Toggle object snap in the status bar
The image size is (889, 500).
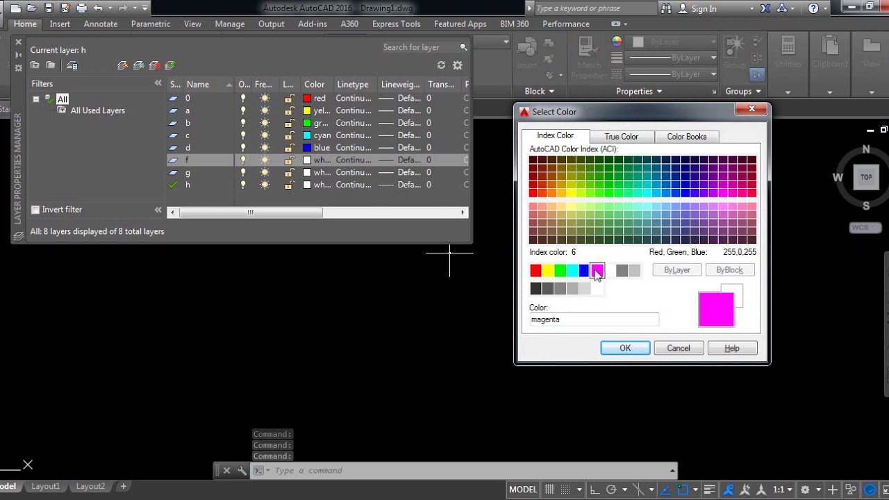[x=683, y=490]
